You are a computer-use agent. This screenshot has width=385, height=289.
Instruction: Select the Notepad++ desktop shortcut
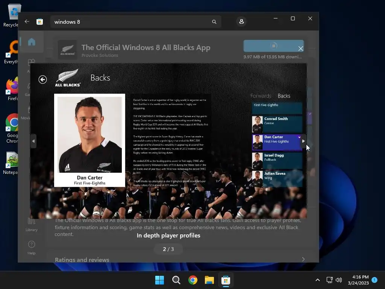tap(11, 163)
